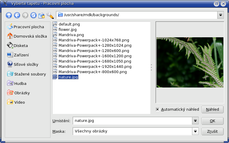Viewport: 229px width, 143px height.
Task: Select Mandriva-Powerpack+-1920x1440.png
Action: tap(95, 66)
